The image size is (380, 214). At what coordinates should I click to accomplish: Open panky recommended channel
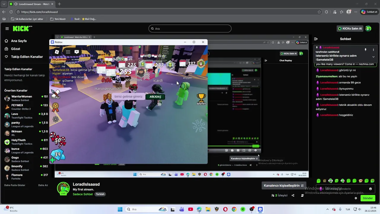click(x=26, y=125)
